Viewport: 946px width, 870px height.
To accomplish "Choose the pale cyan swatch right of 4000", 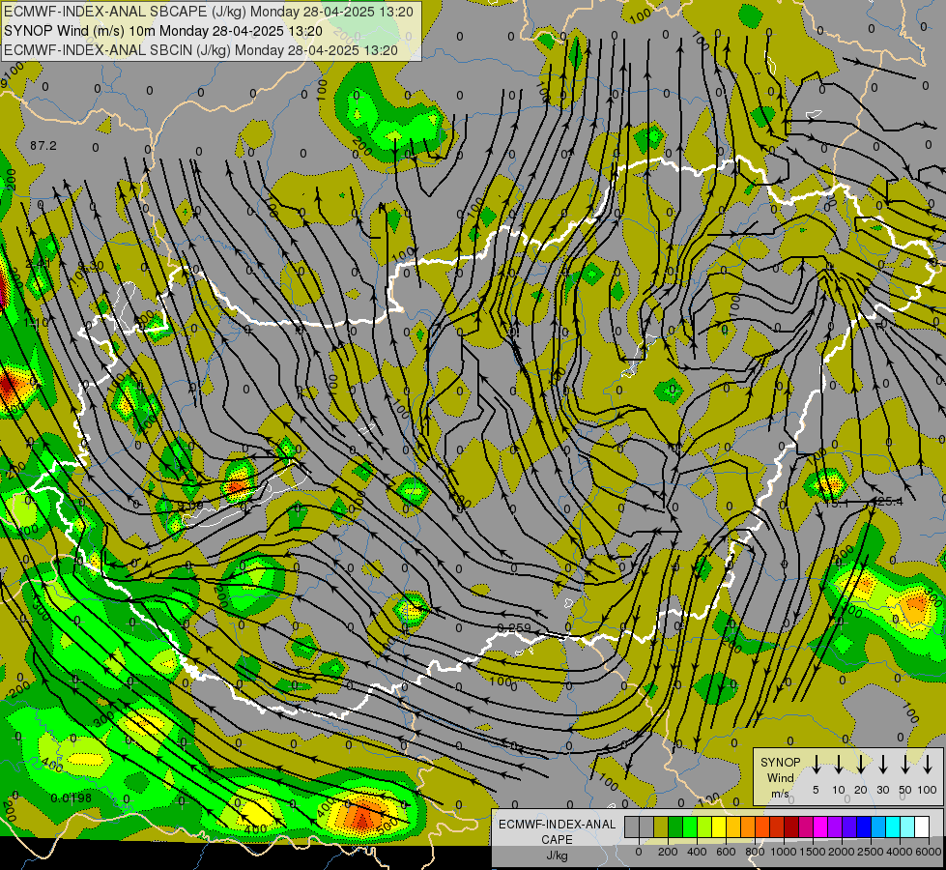I will point(908,826).
